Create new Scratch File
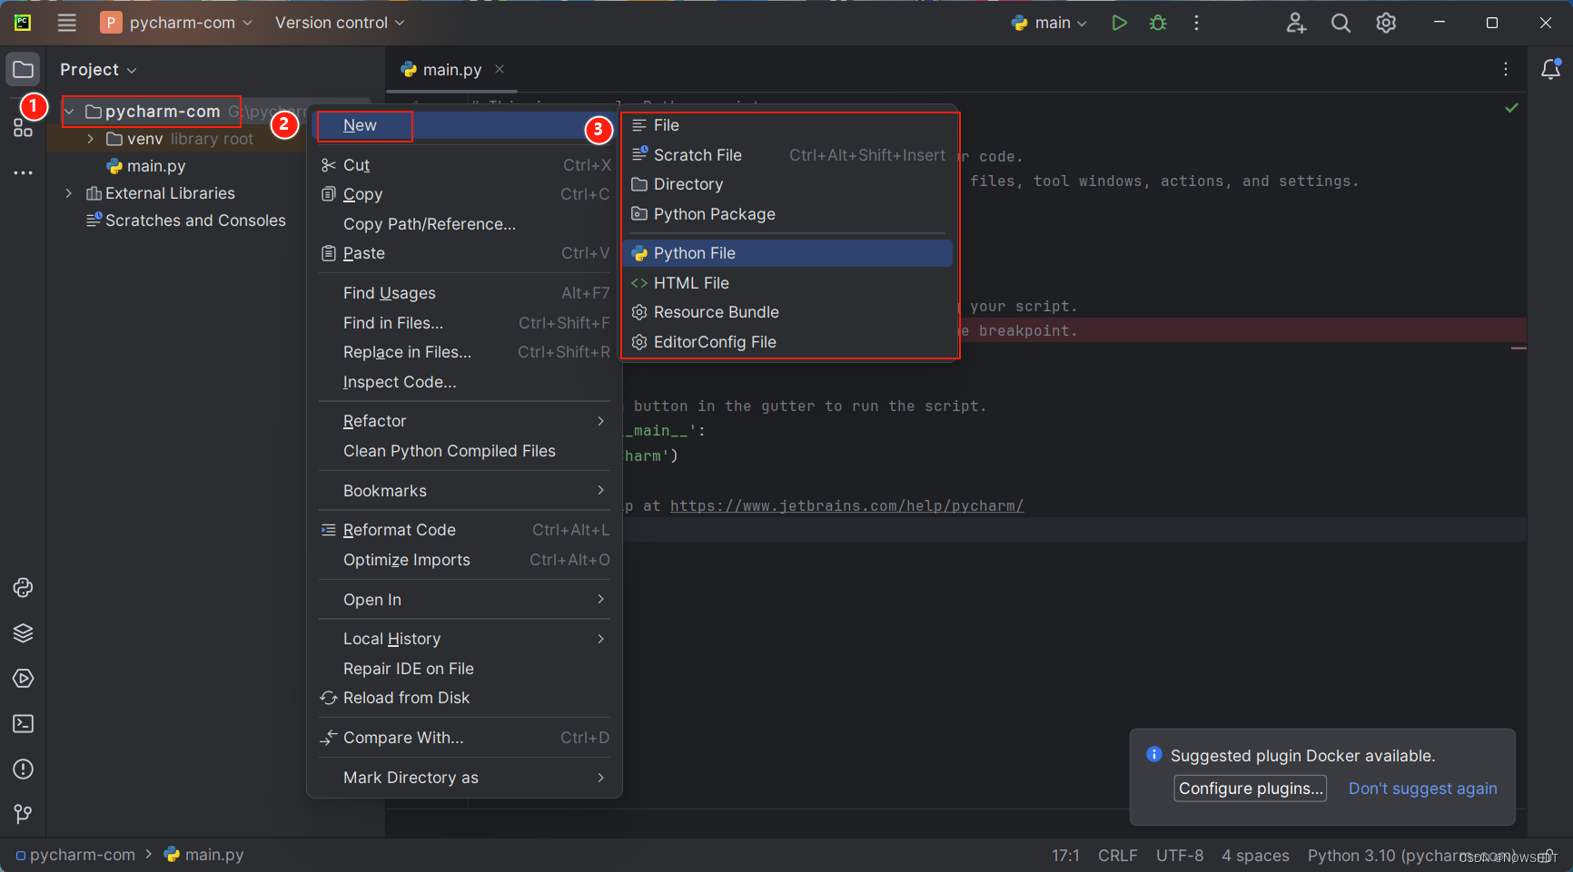This screenshot has height=872, width=1573. [x=788, y=155]
